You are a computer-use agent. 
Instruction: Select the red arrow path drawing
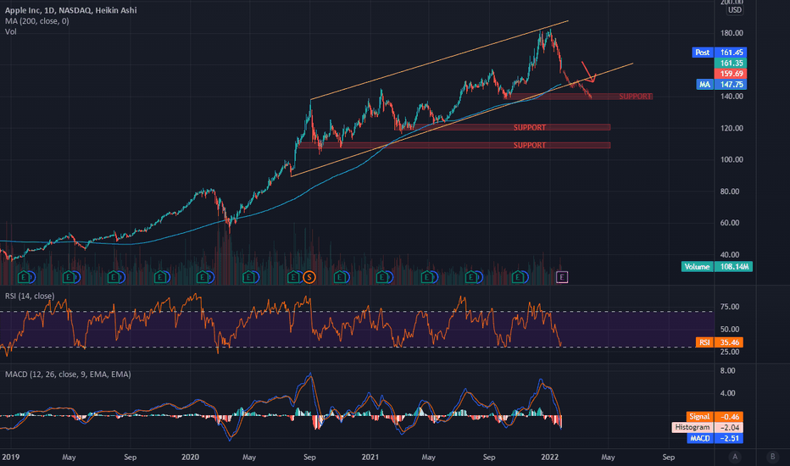[x=589, y=73]
